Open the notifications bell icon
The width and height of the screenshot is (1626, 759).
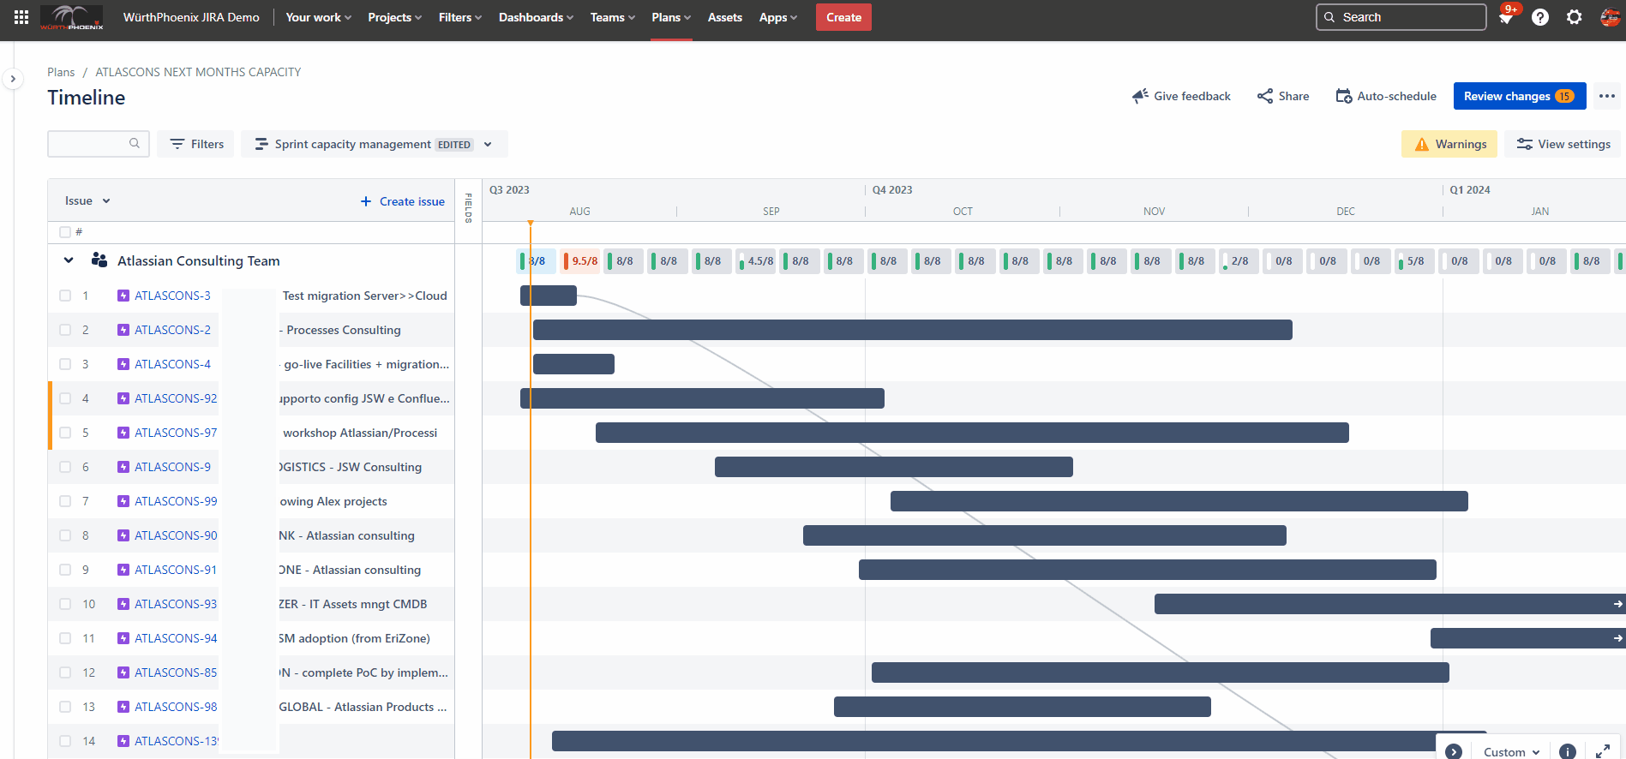click(x=1506, y=17)
